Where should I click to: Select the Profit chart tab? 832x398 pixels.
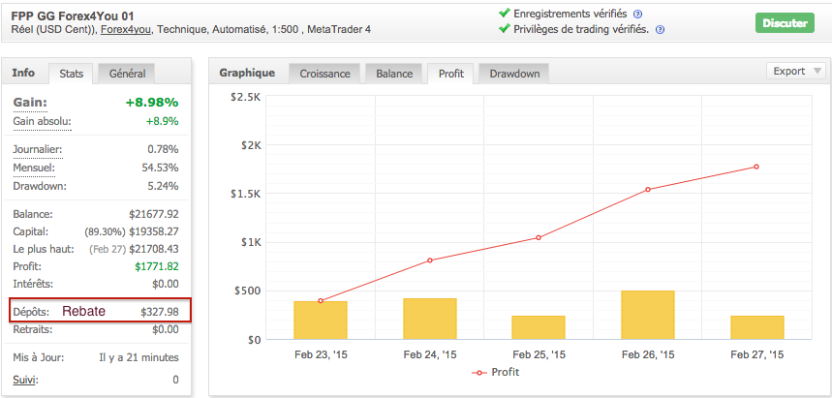pyautogui.click(x=450, y=74)
